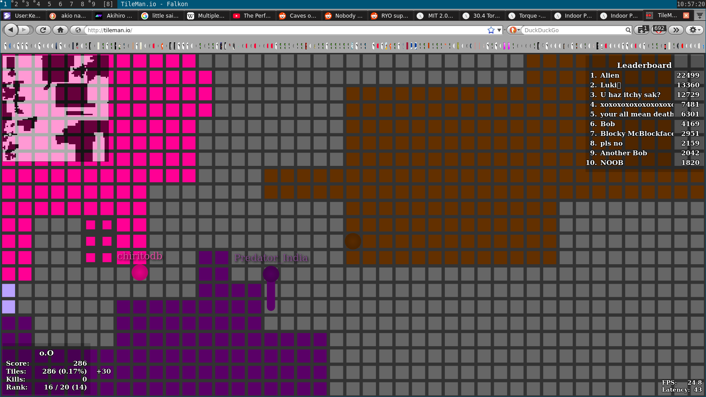The width and height of the screenshot is (706, 397).
Task: Open the tab list button at the tab bar end
Action: [700, 15]
